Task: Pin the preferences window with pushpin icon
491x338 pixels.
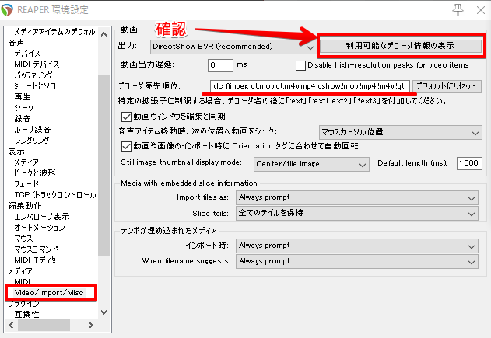Action: tap(458, 10)
